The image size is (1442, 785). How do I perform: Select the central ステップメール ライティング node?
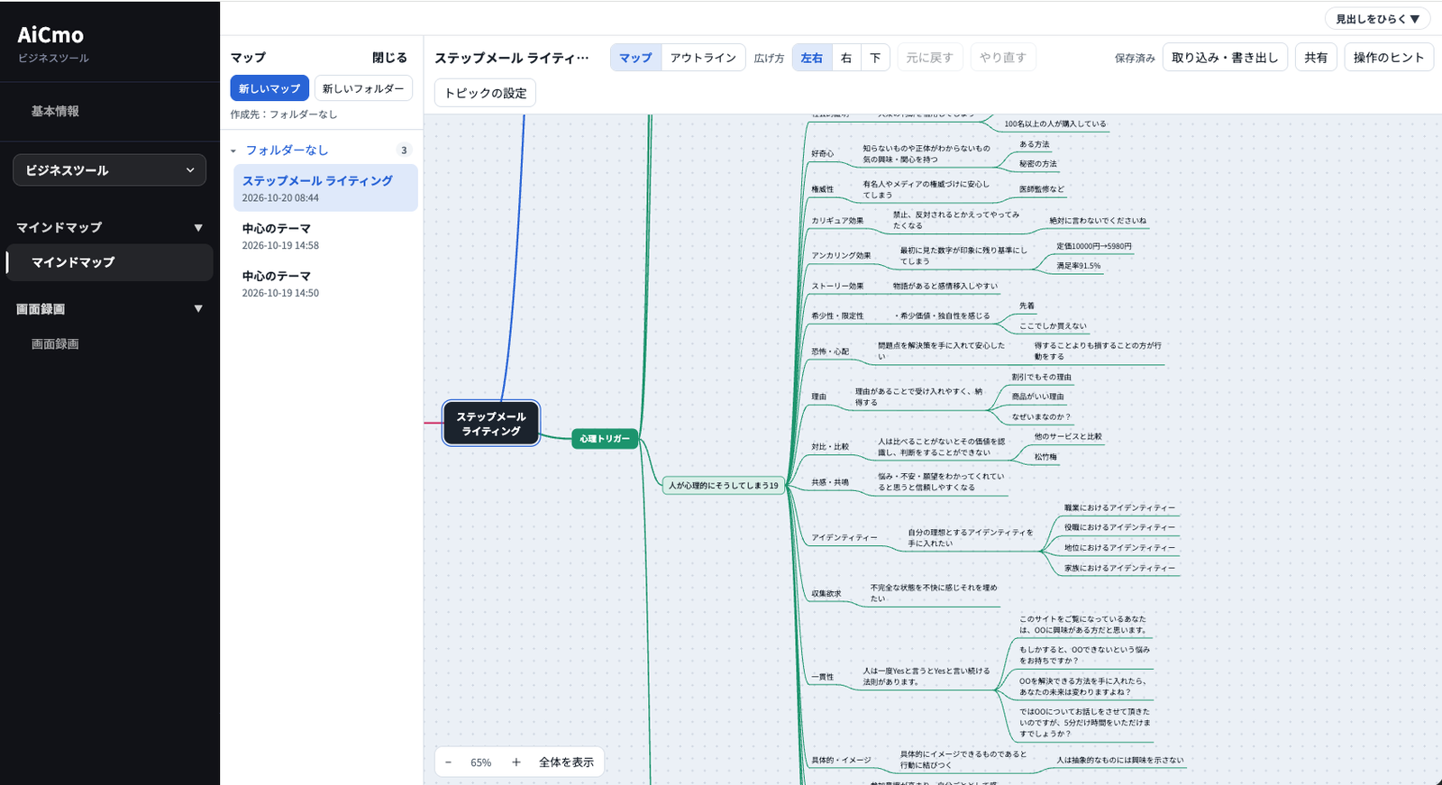tap(491, 424)
